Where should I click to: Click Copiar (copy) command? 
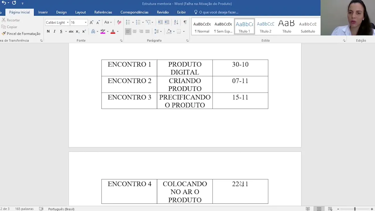[9, 27]
